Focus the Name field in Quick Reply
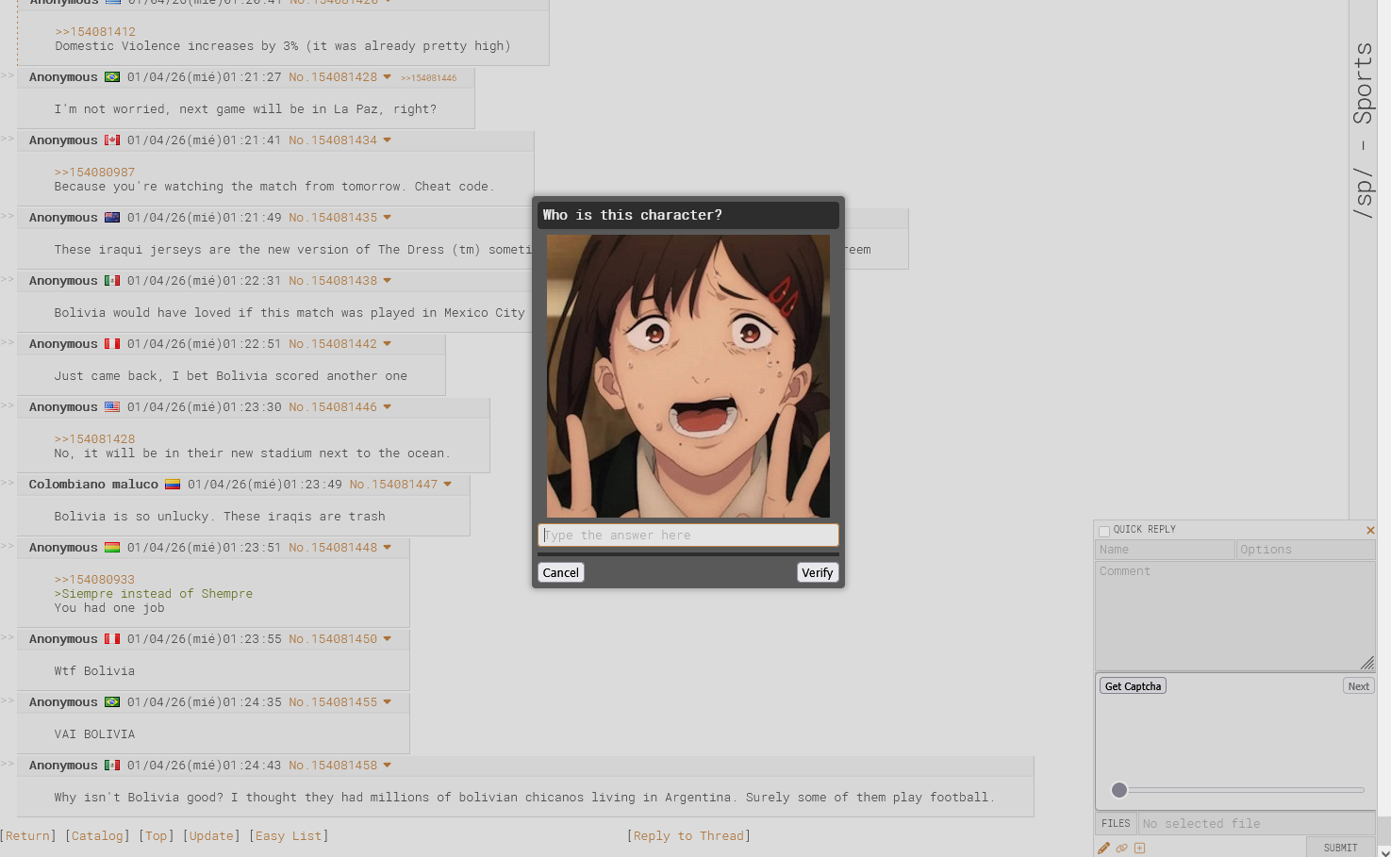 point(1166,550)
